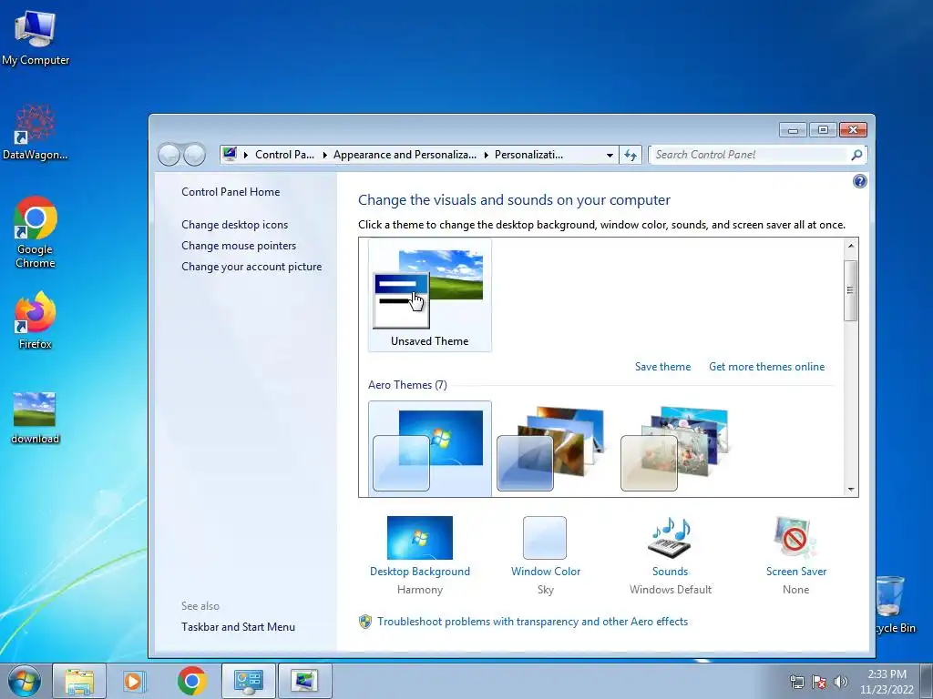Click the Desktop Background text link
933x699 pixels.
click(419, 572)
